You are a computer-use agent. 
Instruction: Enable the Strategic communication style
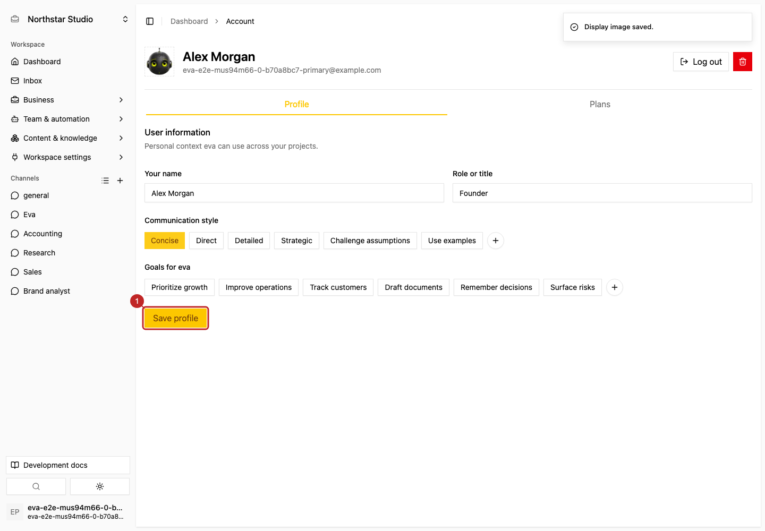pos(296,241)
